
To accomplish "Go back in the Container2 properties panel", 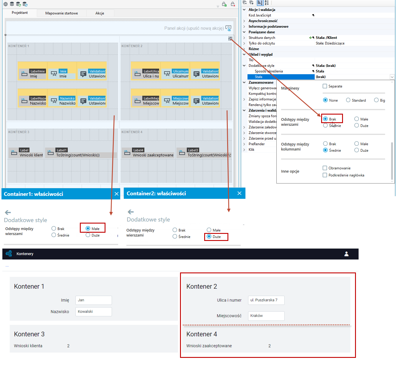I will (131, 212).
